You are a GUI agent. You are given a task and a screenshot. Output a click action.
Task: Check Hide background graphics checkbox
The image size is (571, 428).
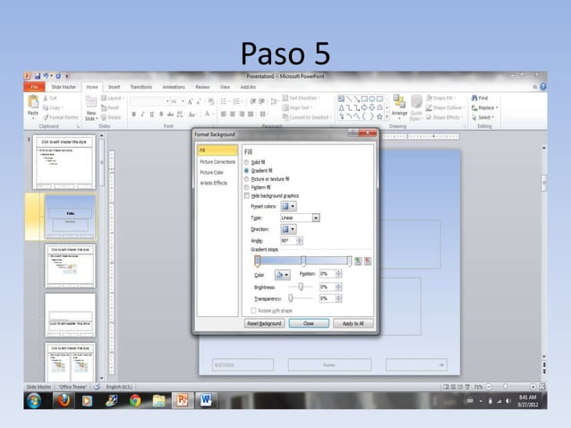click(246, 196)
